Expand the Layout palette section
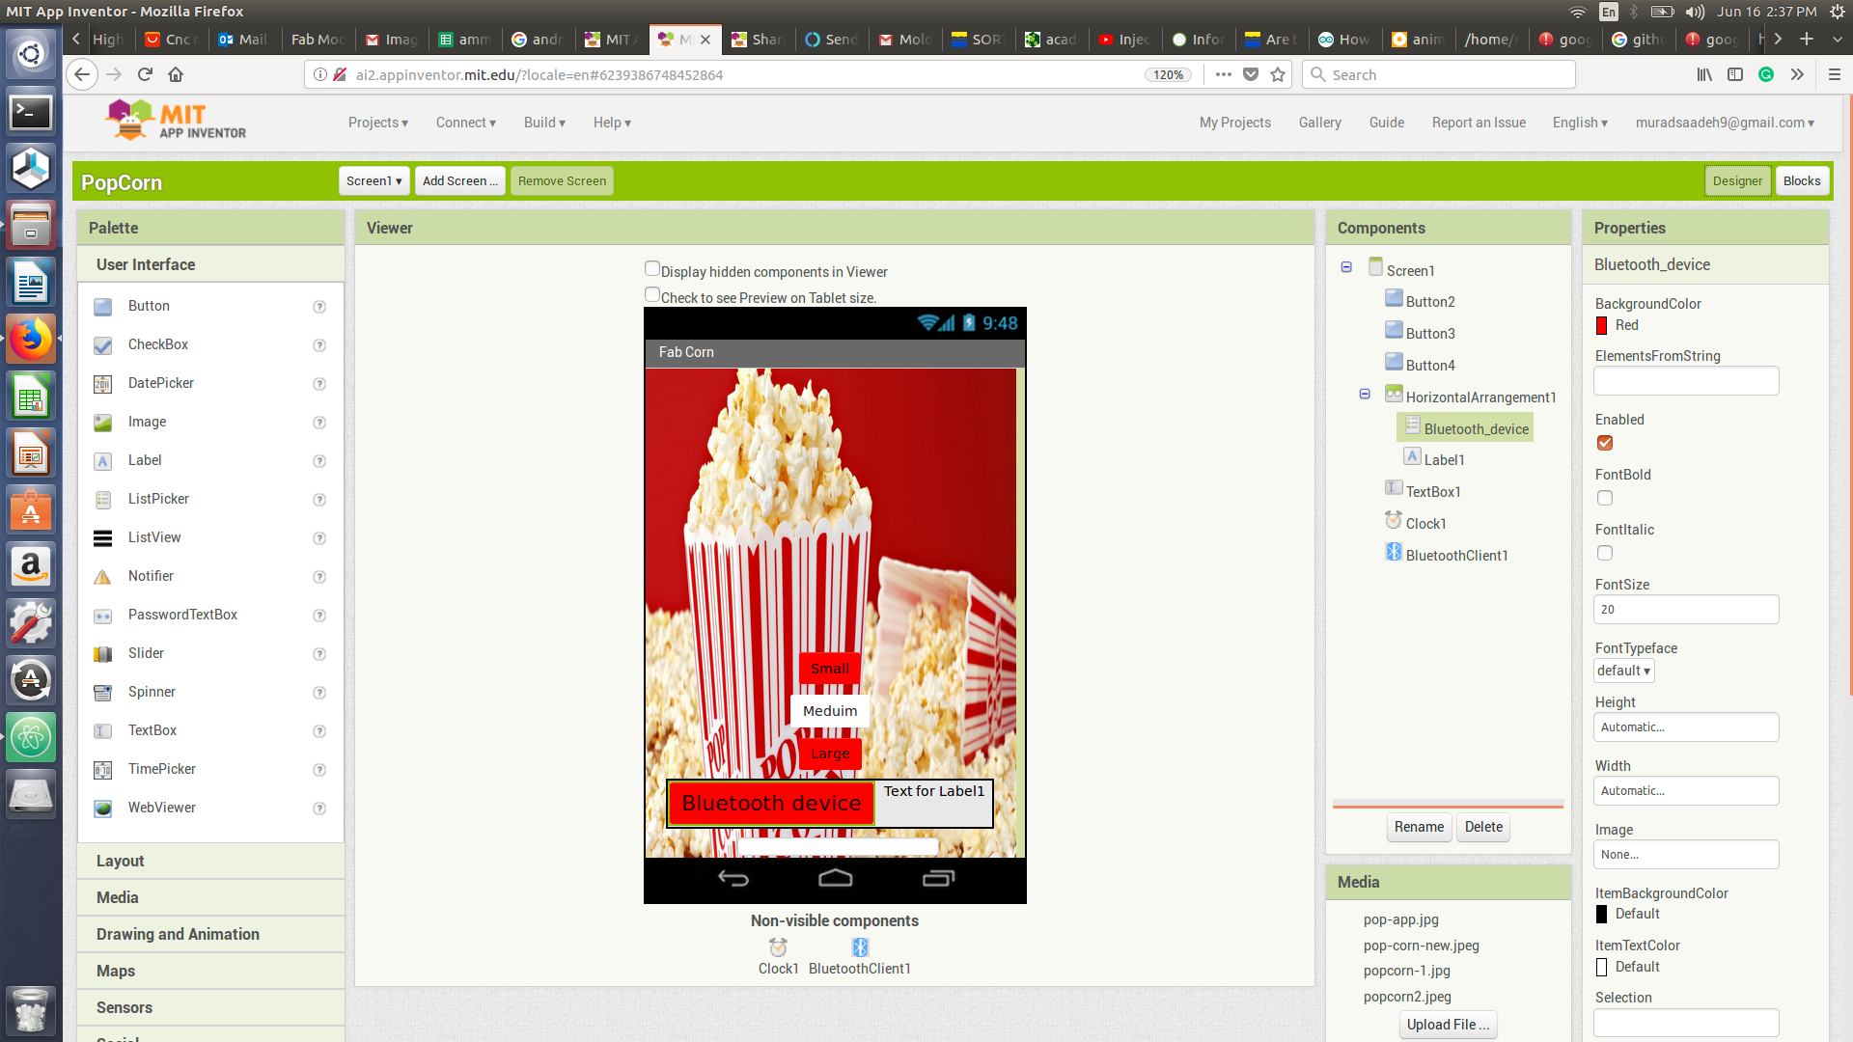Viewport: 1853px width, 1042px height. point(211,861)
